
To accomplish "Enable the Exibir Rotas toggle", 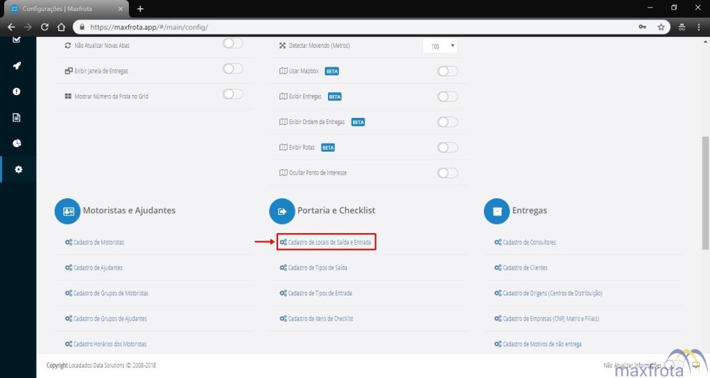I will (448, 147).
